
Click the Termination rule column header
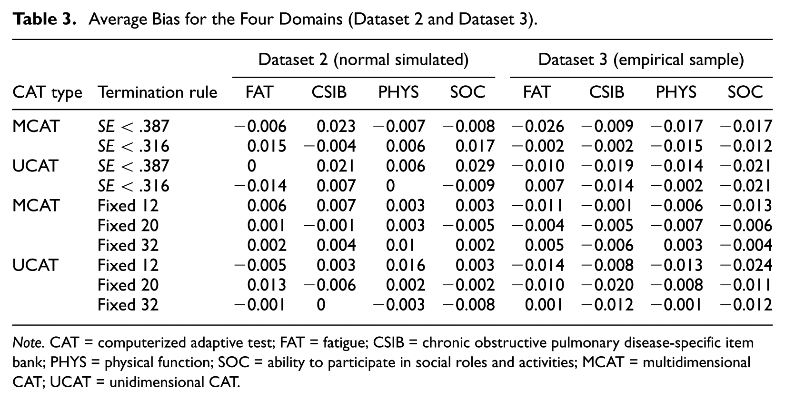point(158,92)
